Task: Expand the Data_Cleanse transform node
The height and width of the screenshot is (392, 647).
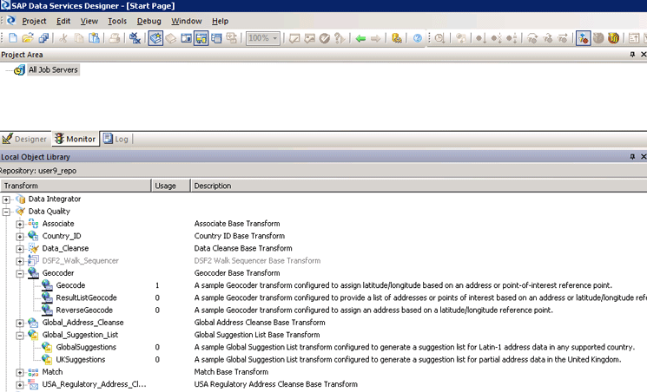Action: (x=20, y=249)
